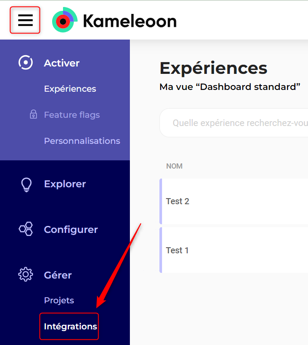The image size is (308, 345).
Task: Collapse the Gérer sidebar section
Action: point(58,275)
